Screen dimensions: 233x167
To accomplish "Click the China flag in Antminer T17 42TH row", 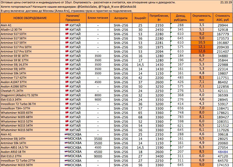I will [x=67, y=77].
